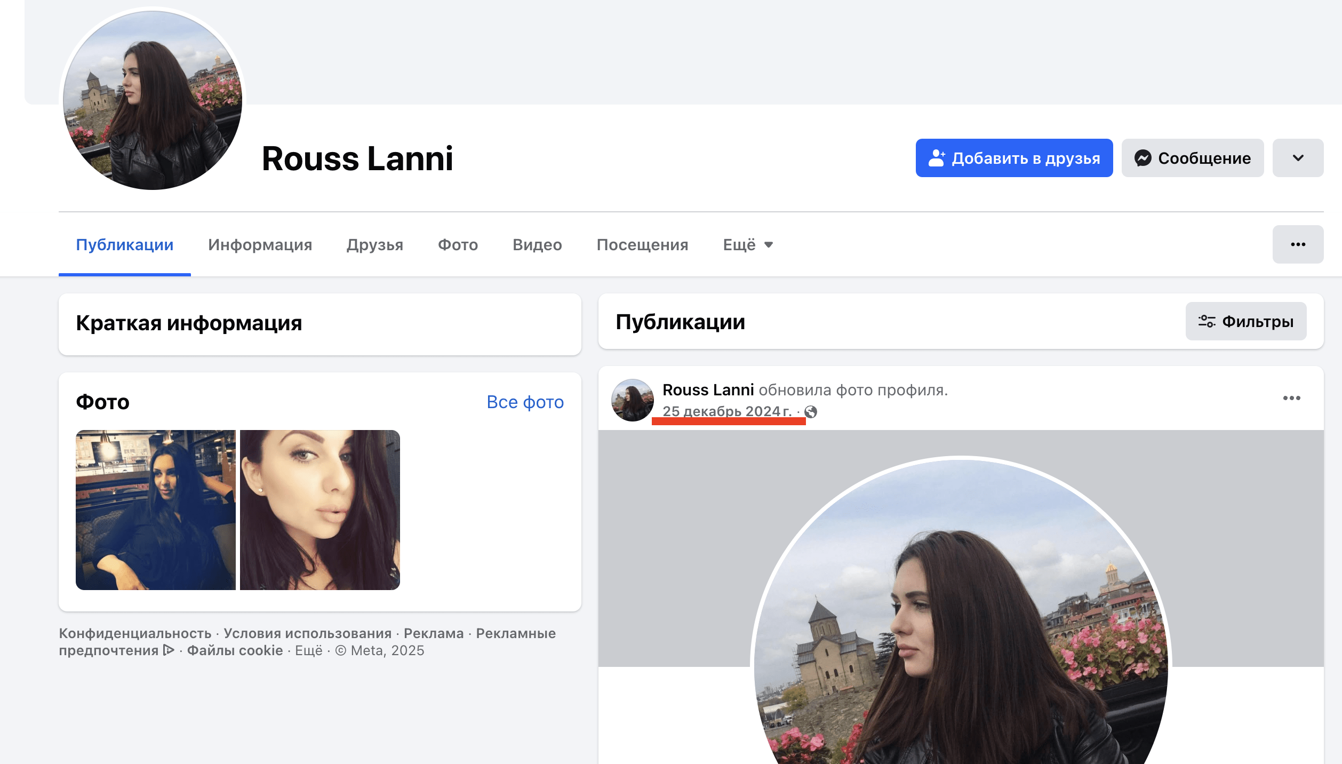This screenshot has height=764, width=1342.
Task: Click the Краткая информация heading
Action: (x=189, y=323)
